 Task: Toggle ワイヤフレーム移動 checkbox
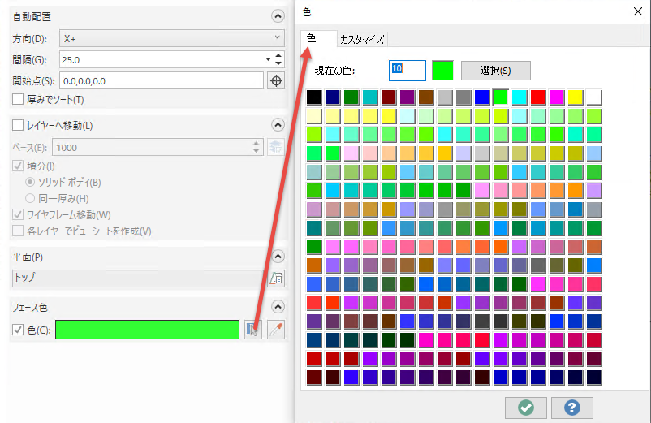click(18, 214)
